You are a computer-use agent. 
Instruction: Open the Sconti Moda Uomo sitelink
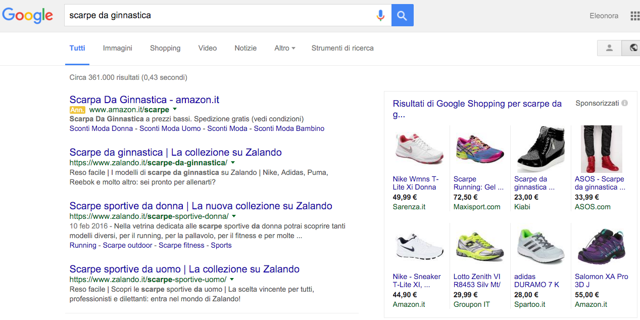pyautogui.click(x=170, y=128)
